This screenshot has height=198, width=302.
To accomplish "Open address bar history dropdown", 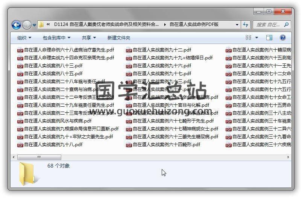I will click(x=237, y=25).
